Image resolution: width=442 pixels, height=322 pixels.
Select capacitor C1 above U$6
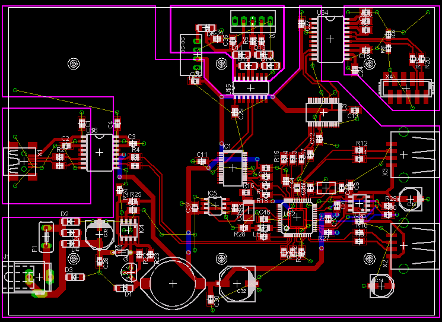82,124
